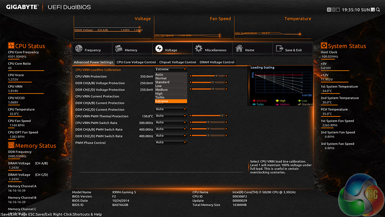Viewport: 385px width, 217px height.
Task: Expand CPU VRIN PWM Switch Rate dropdown
Action: click(x=170, y=122)
